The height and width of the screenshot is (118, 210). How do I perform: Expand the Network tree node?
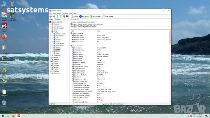click(50, 59)
